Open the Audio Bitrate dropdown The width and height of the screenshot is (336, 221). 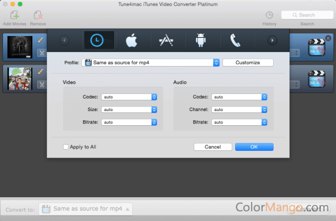click(239, 122)
